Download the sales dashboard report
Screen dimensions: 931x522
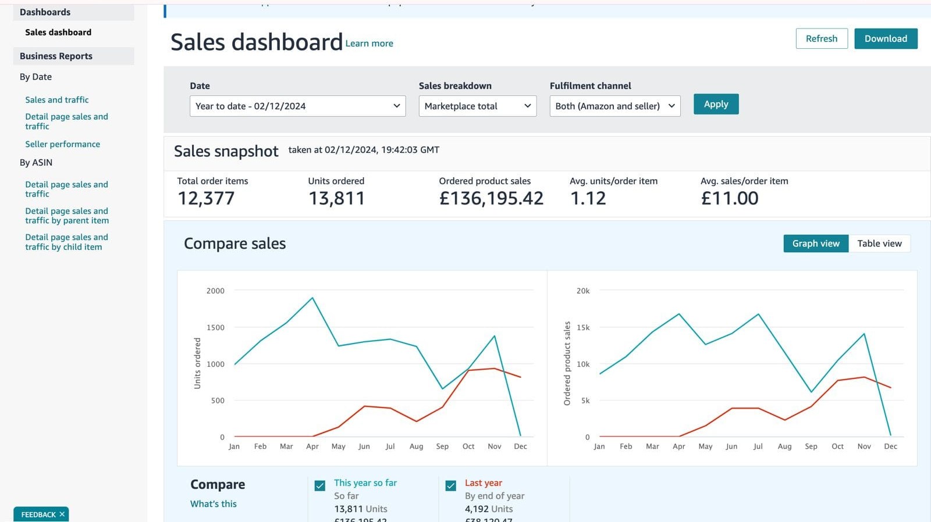[886, 38]
